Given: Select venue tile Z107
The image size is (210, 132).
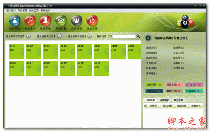Looking at the screenshot, I should pyautogui.click(x=101, y=52).
